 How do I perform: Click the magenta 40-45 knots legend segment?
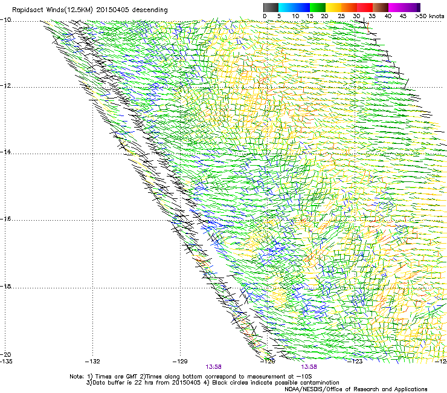click(396, 7)
